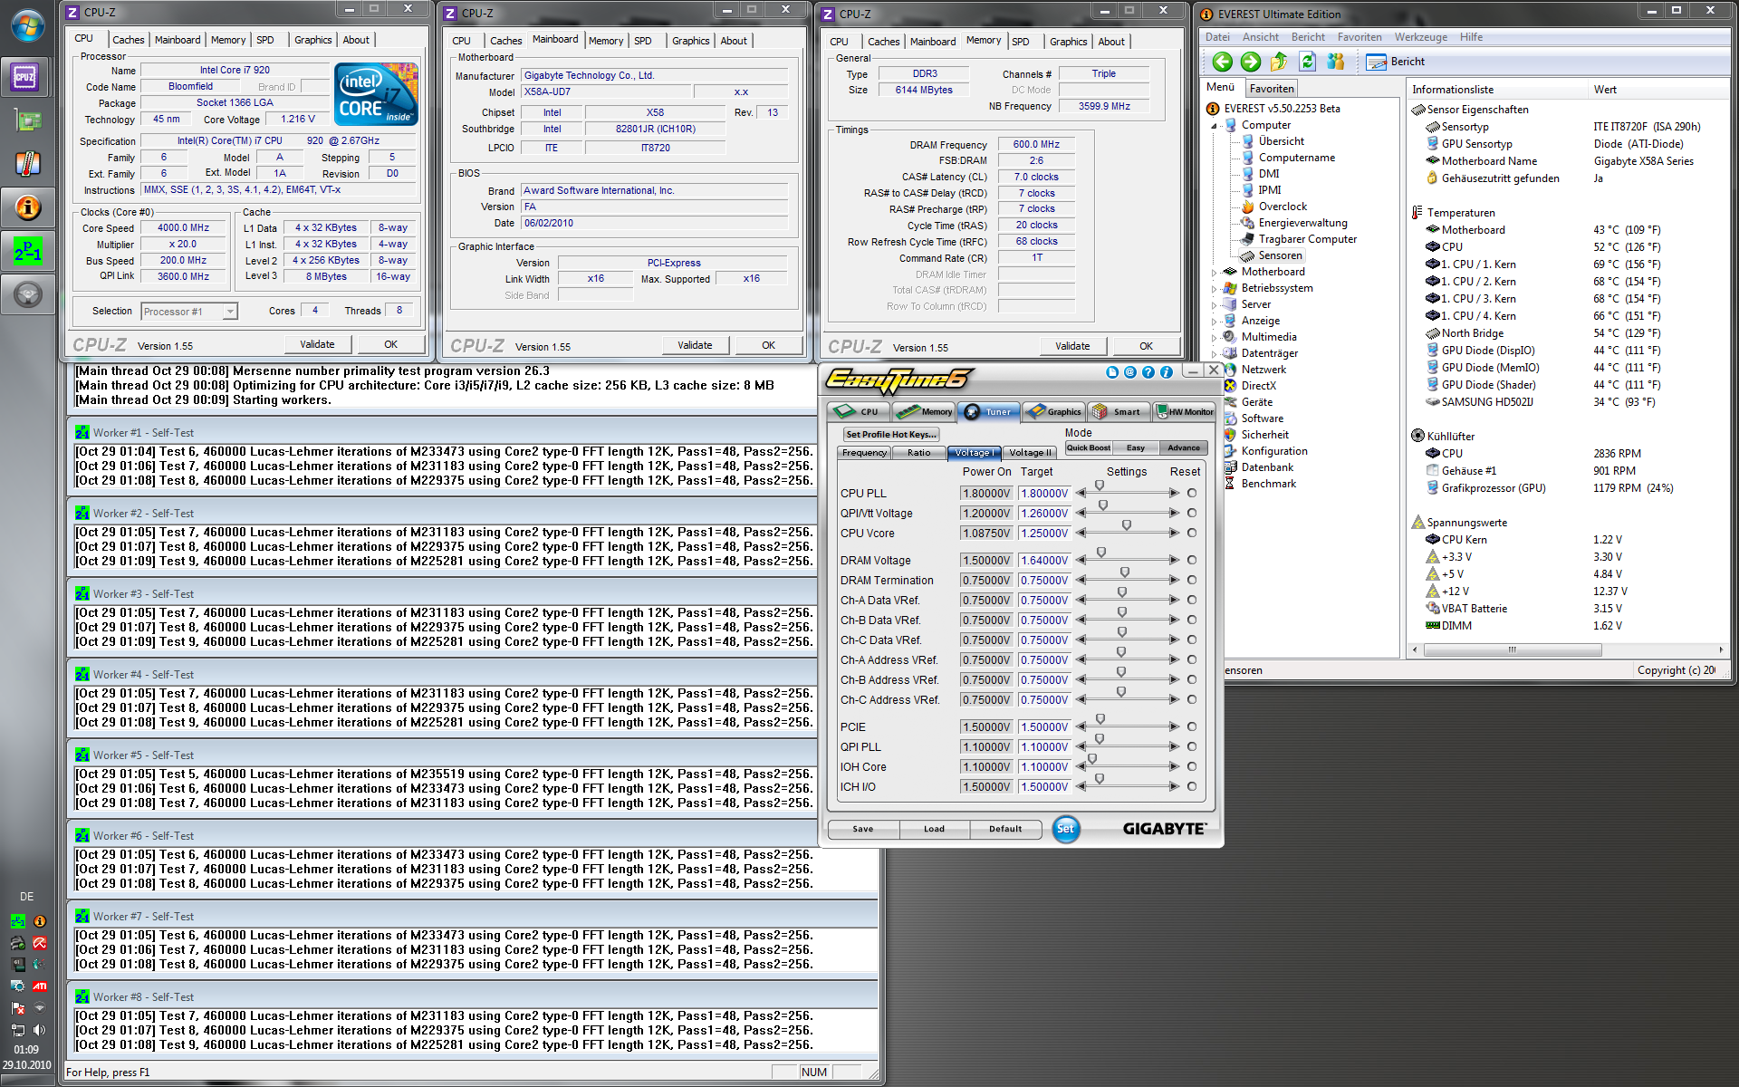Click Set Profile Hot Keys button

pyautogui.click(x=890, y=435)
